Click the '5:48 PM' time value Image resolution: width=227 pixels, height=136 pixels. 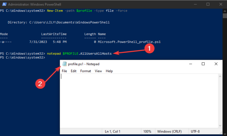pyautogui.click(x=60, y=42)
